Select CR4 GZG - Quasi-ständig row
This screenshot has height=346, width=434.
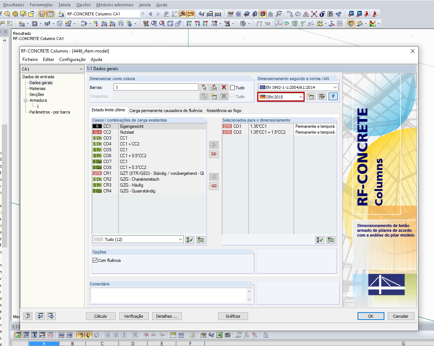[x=149, y=191]
